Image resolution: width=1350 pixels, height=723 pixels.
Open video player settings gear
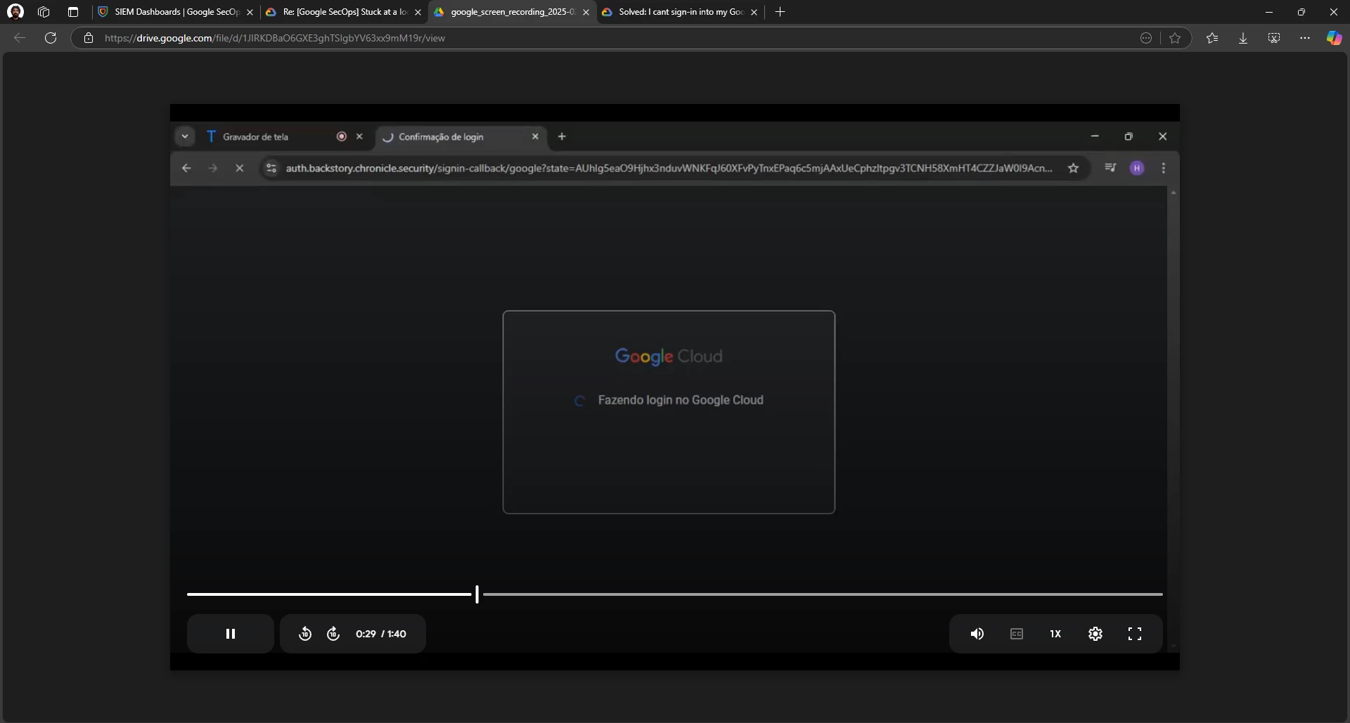click(1095, 634)
